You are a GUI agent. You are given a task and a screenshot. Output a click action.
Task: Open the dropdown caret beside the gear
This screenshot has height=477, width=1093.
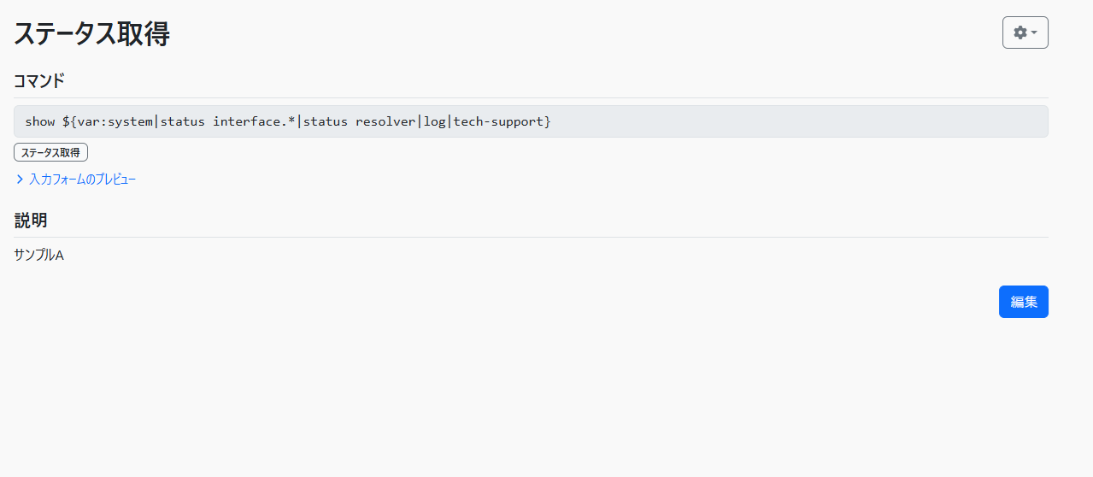coord(1035,32)
